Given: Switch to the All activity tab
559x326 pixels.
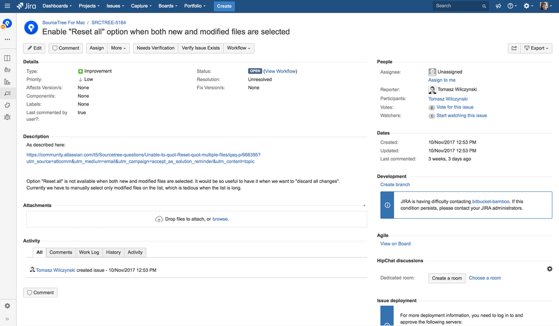Looking at the screenshot, I should click(x=39, y=252).
